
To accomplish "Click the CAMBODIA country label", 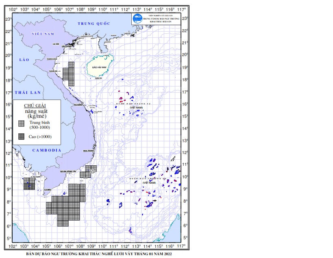I will [47, 150].
